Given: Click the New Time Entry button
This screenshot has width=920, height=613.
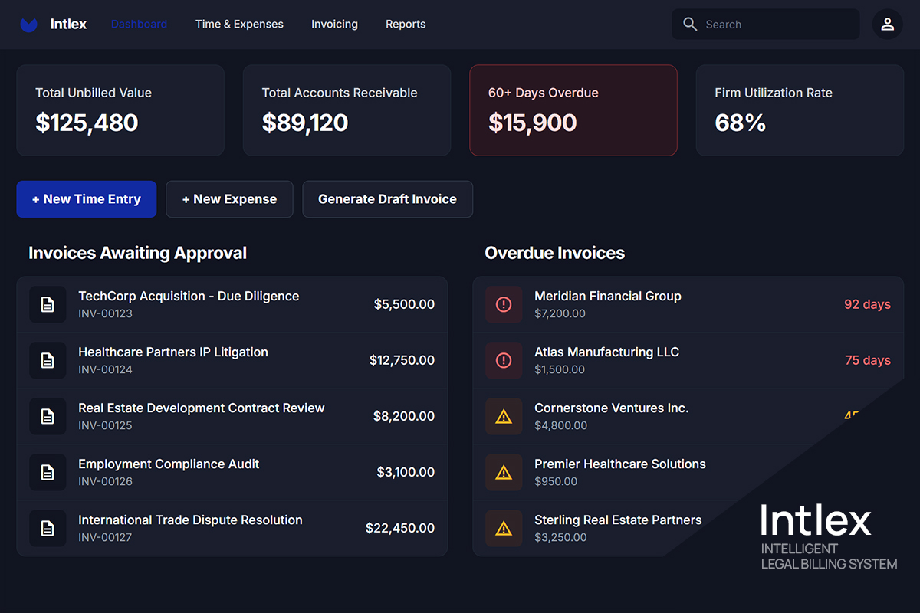Looking at the screenshot, I should 86,199.
